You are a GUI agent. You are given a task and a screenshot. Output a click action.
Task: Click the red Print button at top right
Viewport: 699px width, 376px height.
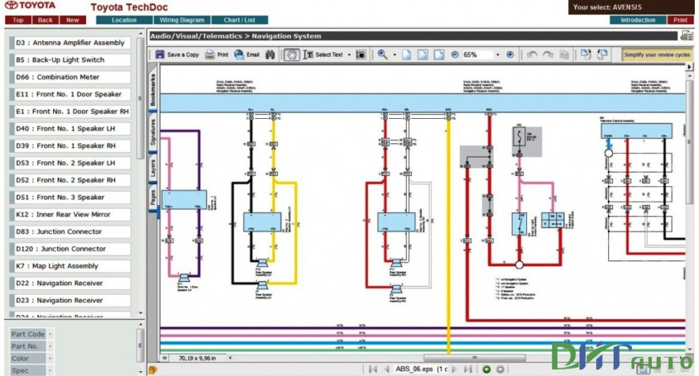tap(681, 20)
